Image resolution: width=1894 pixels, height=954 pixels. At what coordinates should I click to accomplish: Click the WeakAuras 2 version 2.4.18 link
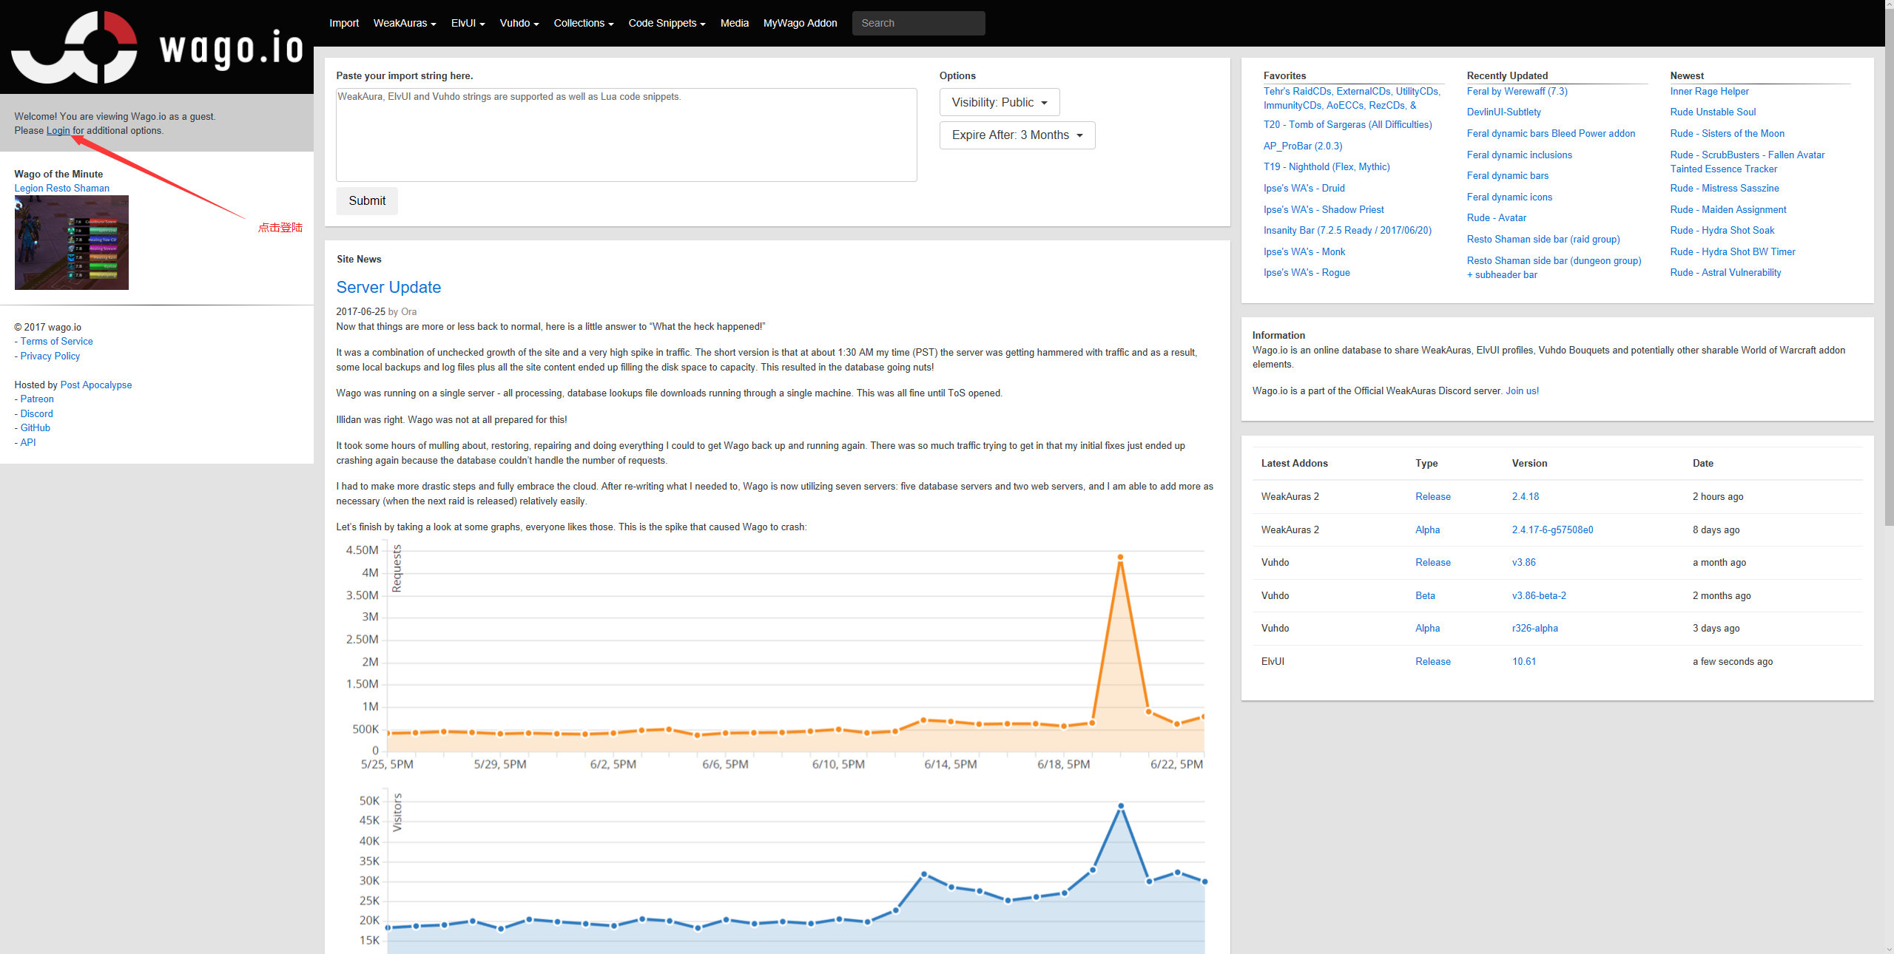[x=1525, y=497]
